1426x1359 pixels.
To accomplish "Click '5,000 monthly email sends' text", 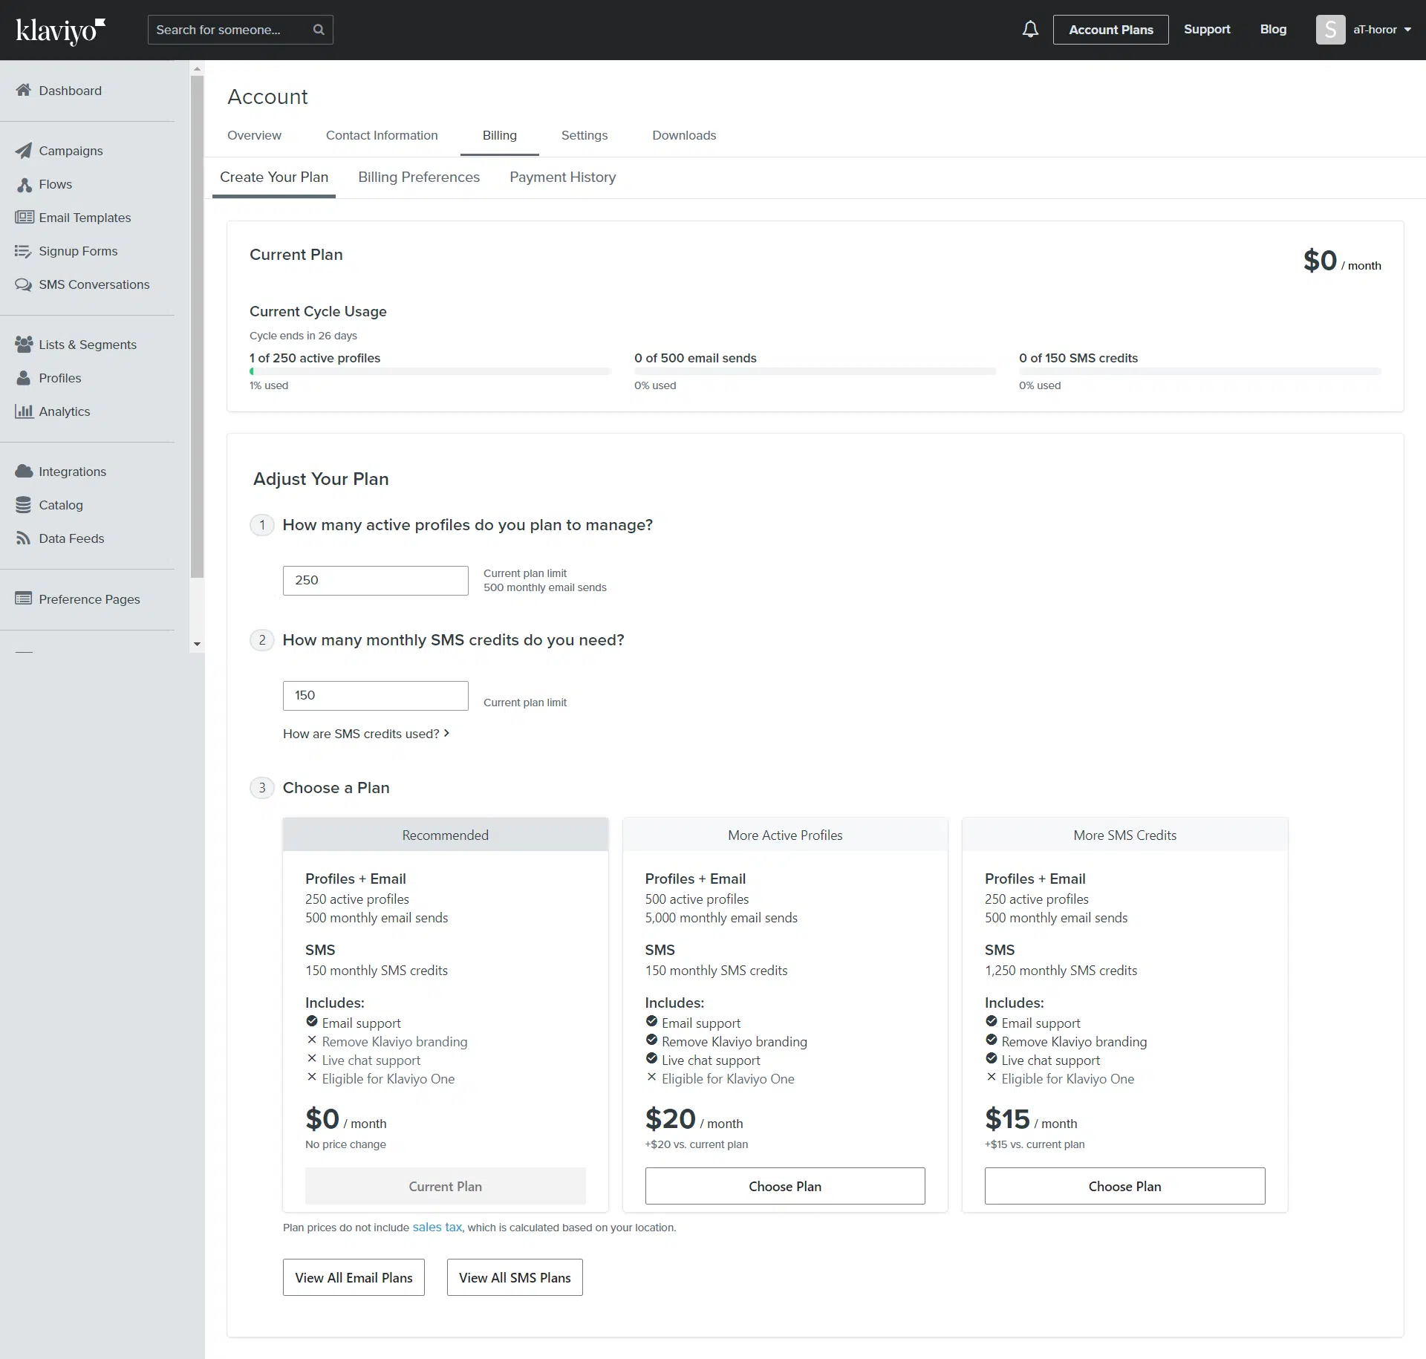I will [x=721, y=918].
